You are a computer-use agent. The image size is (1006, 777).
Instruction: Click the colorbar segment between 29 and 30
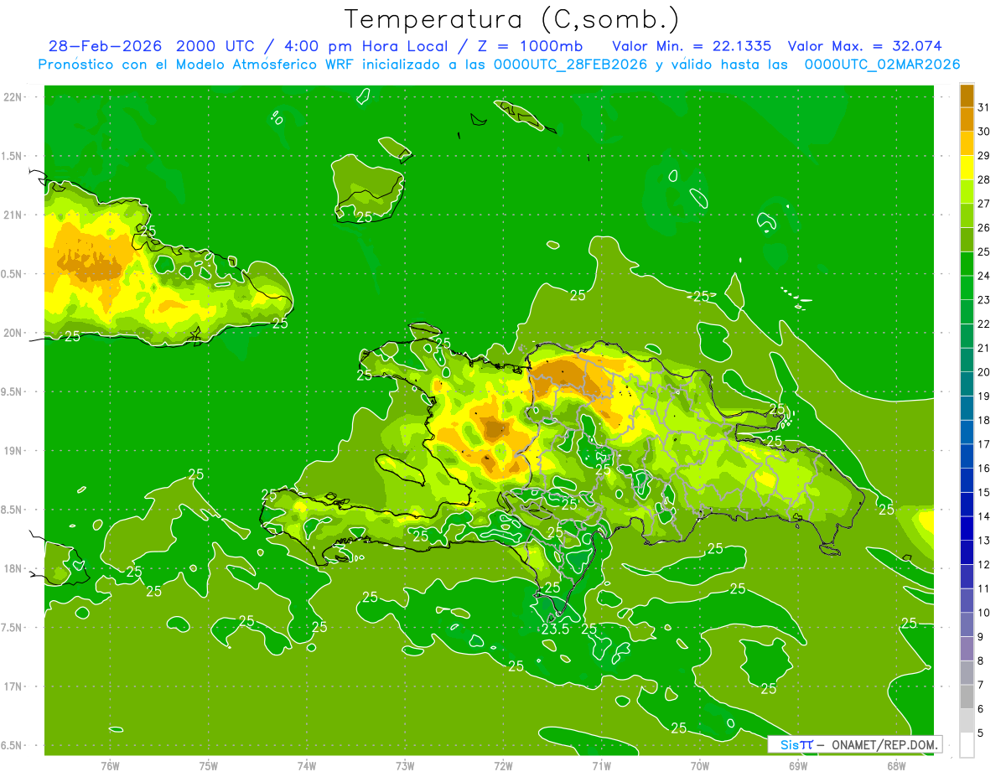pos(967,143)
